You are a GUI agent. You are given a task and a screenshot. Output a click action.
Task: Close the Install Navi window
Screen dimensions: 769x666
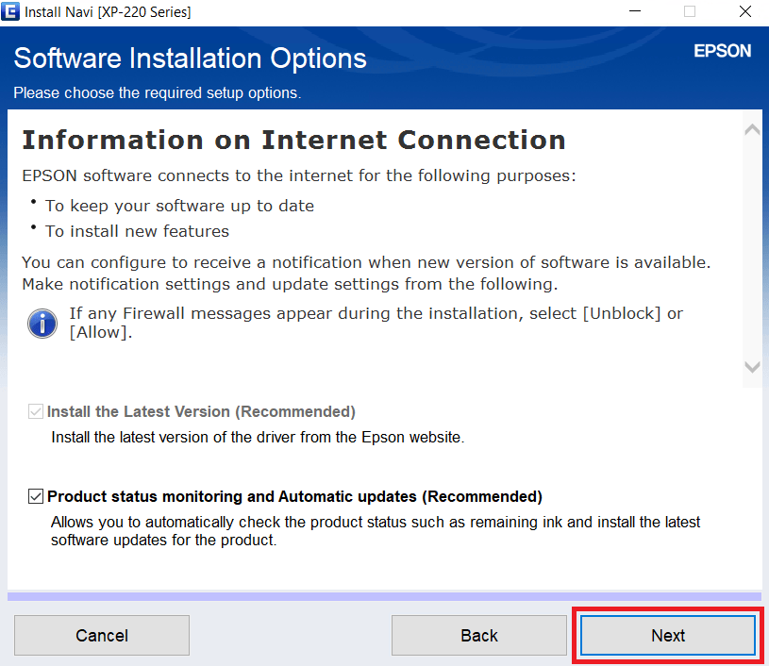click(x=745, y=11)
